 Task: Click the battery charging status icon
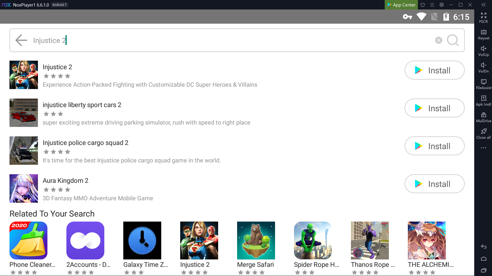(446, 17)
